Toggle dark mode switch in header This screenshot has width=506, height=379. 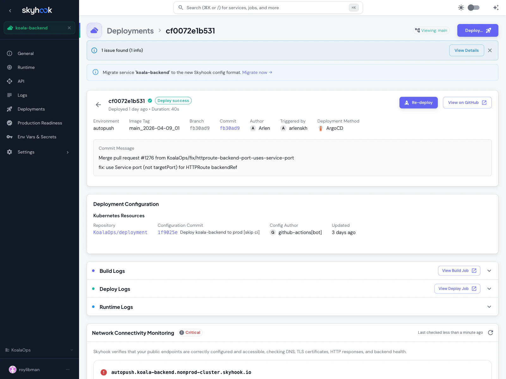point(473,7)
